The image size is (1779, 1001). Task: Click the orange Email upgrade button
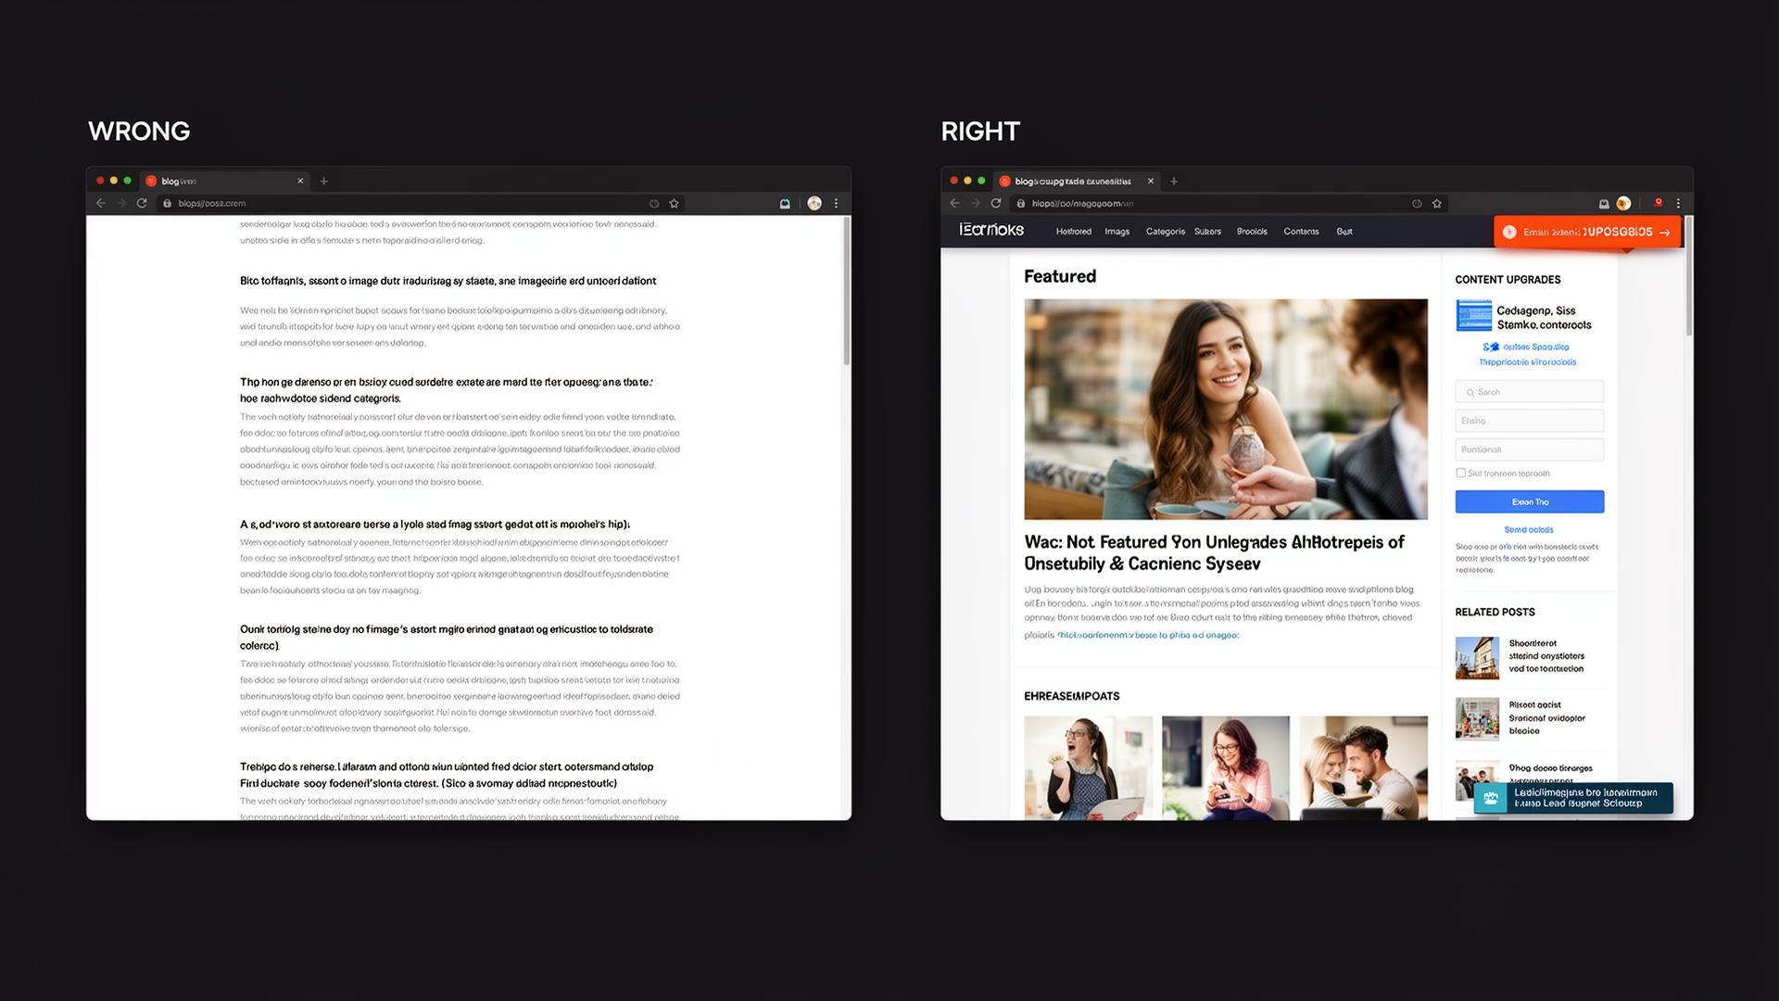click(x=1587, y=232)
